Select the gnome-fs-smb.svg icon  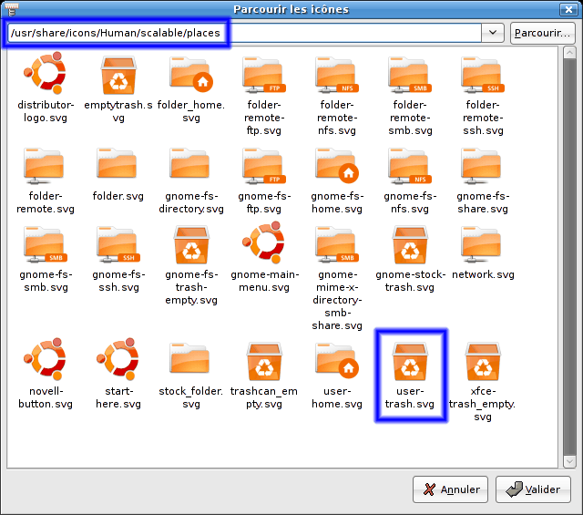[46, 244]
